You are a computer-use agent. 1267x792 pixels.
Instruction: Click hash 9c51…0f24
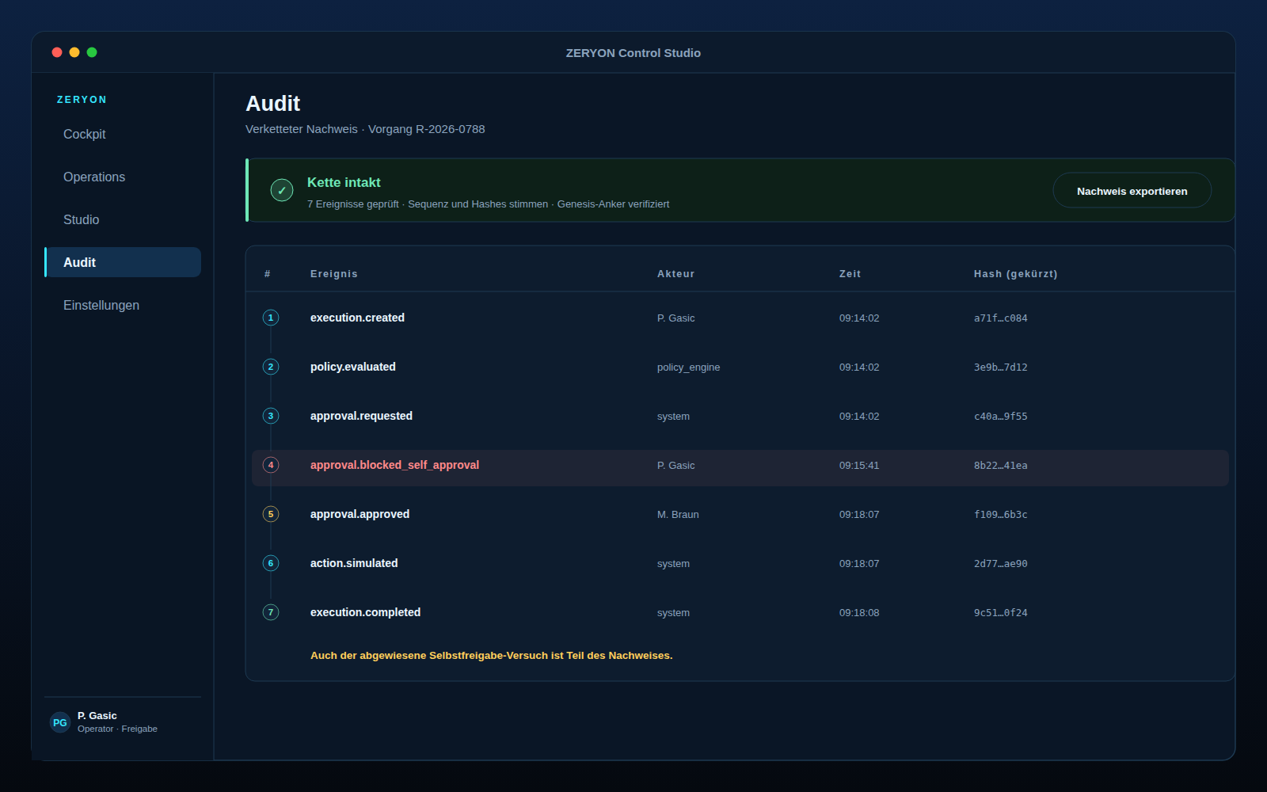[1000, 613]
